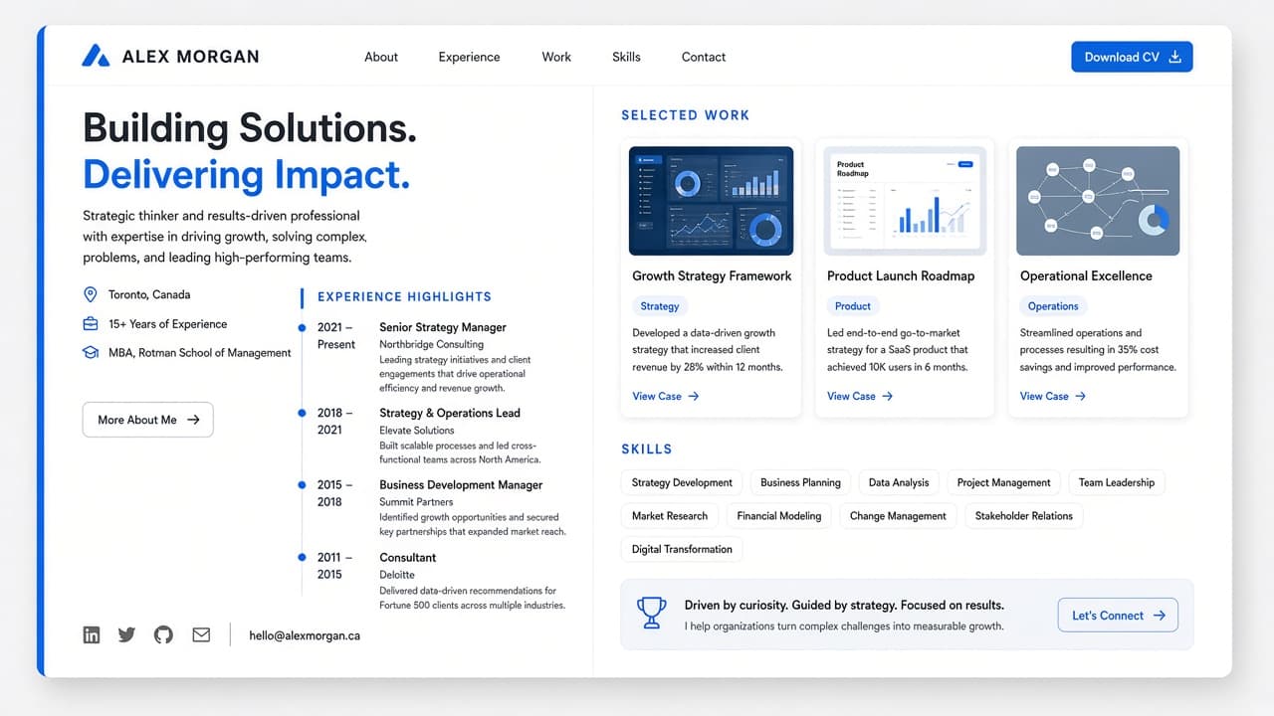This screenshot has height=716, width=1274.
Task: Open the Product Launch Roadmap thumbnail
Action: [x=905, y=201]
